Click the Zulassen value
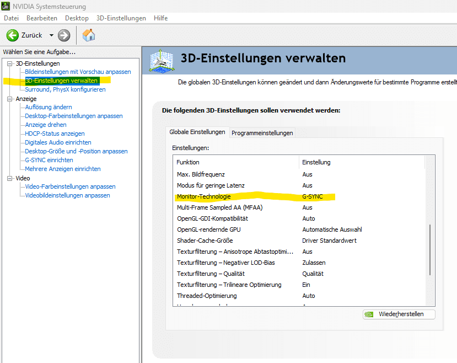 point(314,263)
